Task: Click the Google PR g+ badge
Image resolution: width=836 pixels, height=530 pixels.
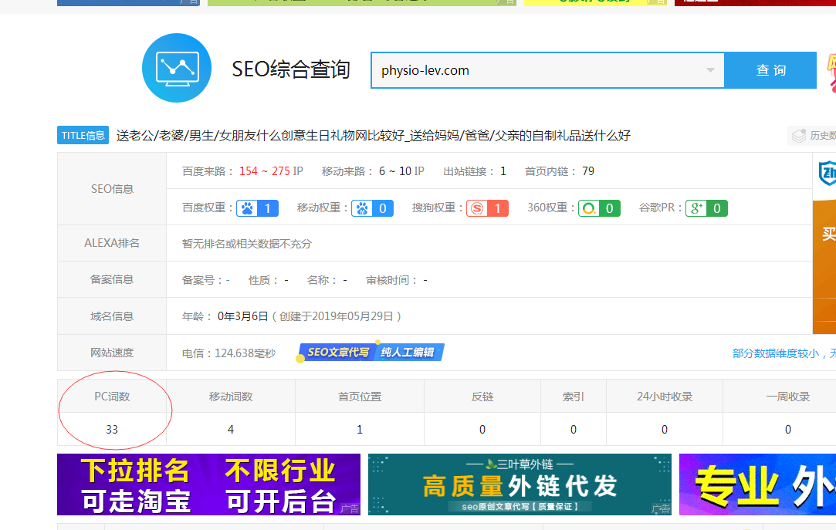Action: pyautogui.click(x=706, y=208)
